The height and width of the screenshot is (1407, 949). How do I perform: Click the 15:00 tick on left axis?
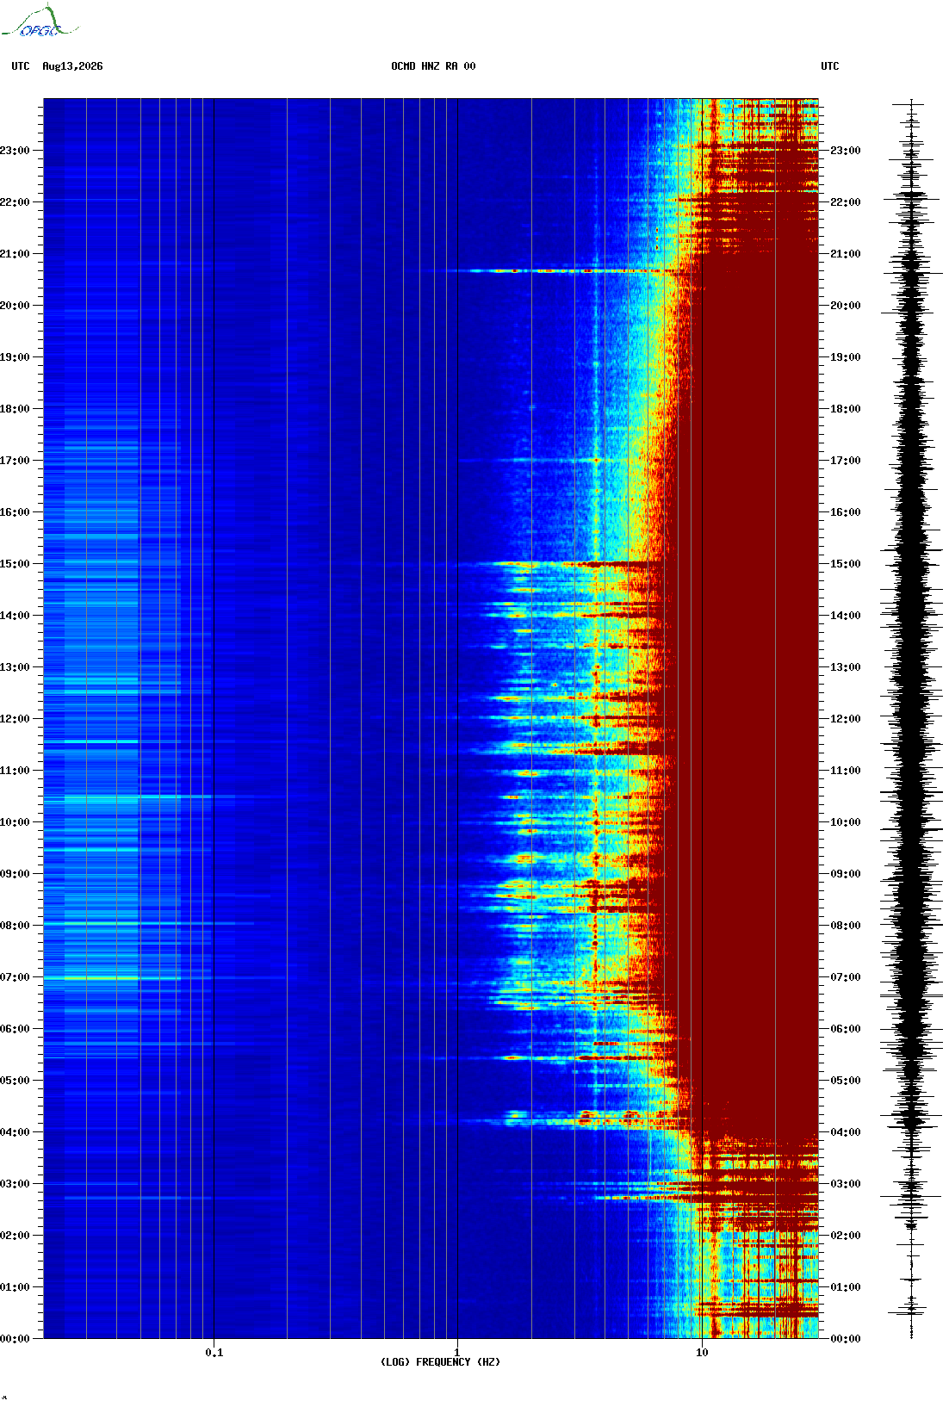pos(15,564)
